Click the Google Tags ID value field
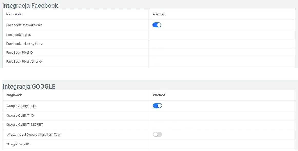The image size is (298, 151). [222, 144]
